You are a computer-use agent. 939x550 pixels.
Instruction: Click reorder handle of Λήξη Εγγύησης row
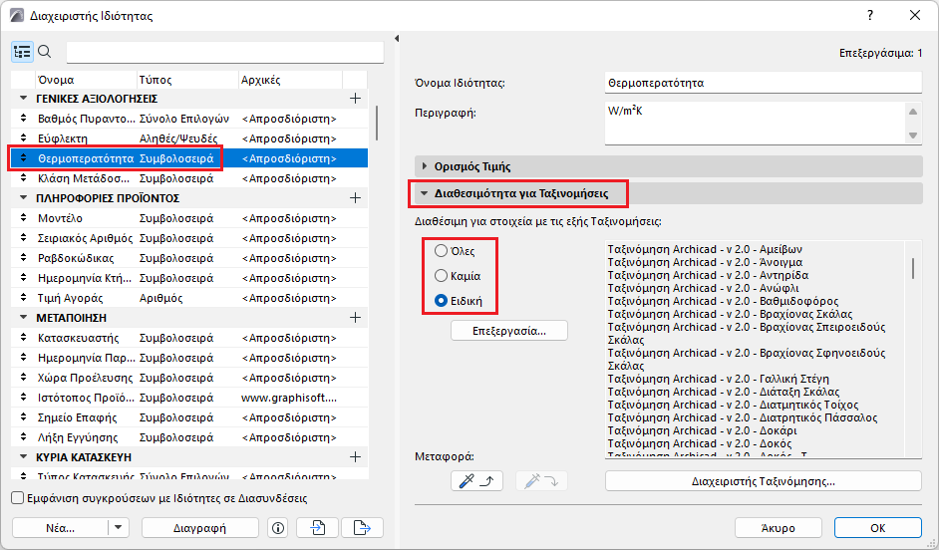pyautogui.click(x=23, y=437)
